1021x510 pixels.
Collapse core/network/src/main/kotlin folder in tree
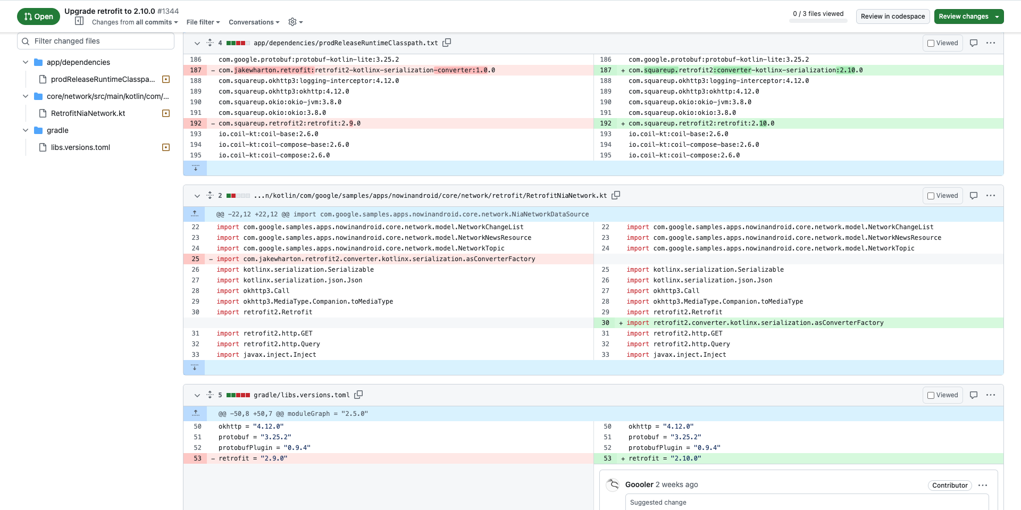[x=26, y=96]
